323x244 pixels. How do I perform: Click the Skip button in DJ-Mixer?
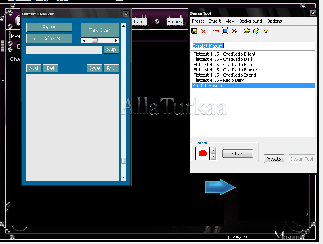[111, 50]
